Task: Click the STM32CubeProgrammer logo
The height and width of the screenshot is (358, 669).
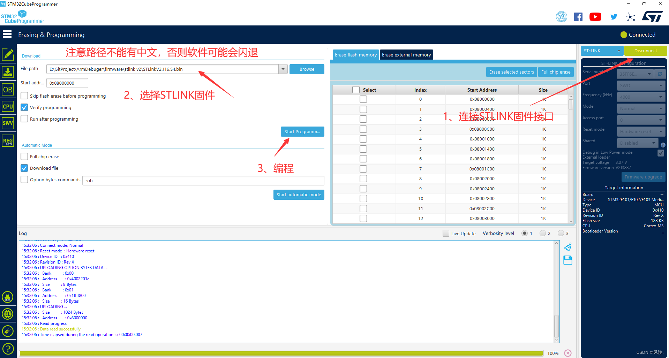Action: [22, 17]
